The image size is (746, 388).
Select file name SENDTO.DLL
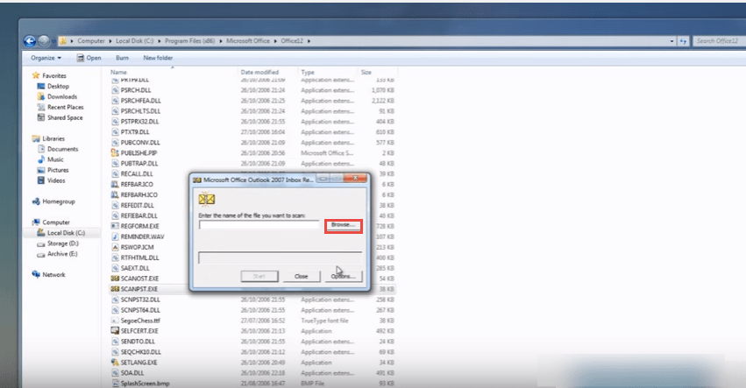(x=138, y=342)
